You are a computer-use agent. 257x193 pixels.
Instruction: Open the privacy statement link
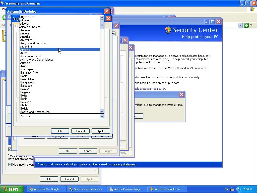pos(124,164)
